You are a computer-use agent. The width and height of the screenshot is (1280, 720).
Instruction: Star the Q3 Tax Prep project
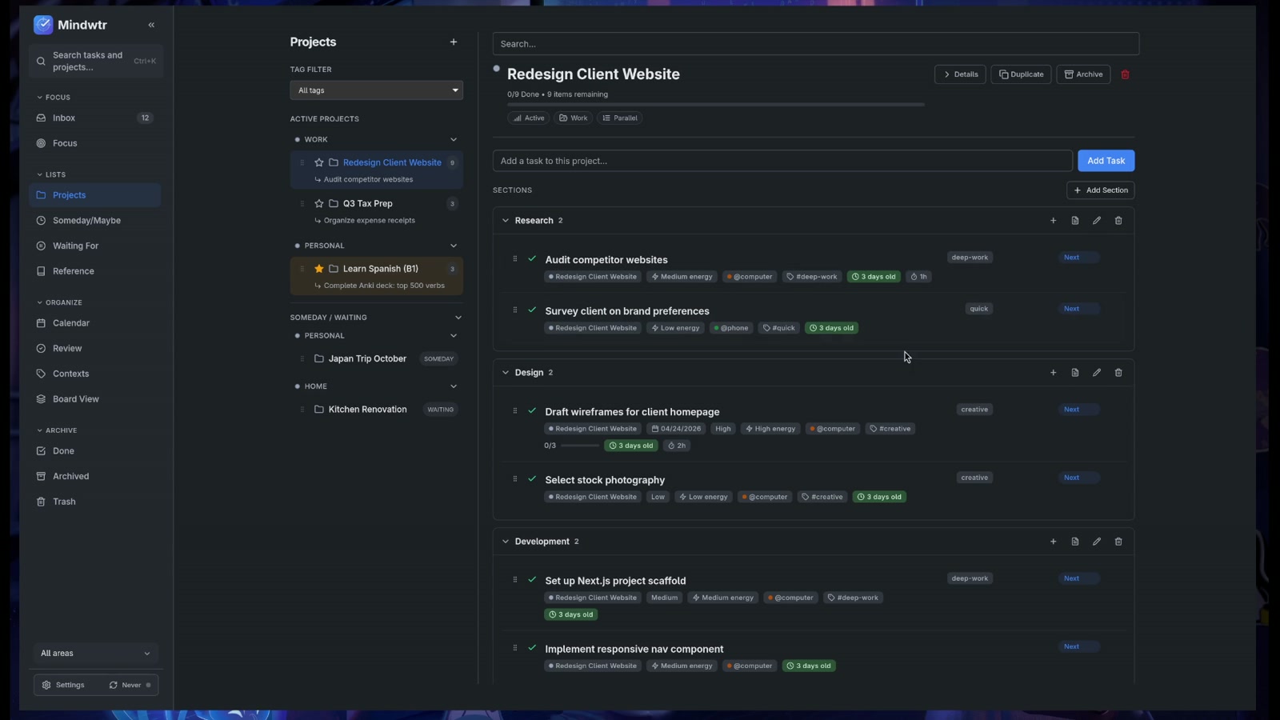click(x=319, y=203)
